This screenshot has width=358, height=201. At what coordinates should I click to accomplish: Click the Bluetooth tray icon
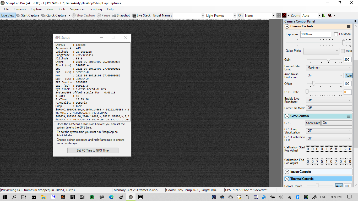pos(298,197)
